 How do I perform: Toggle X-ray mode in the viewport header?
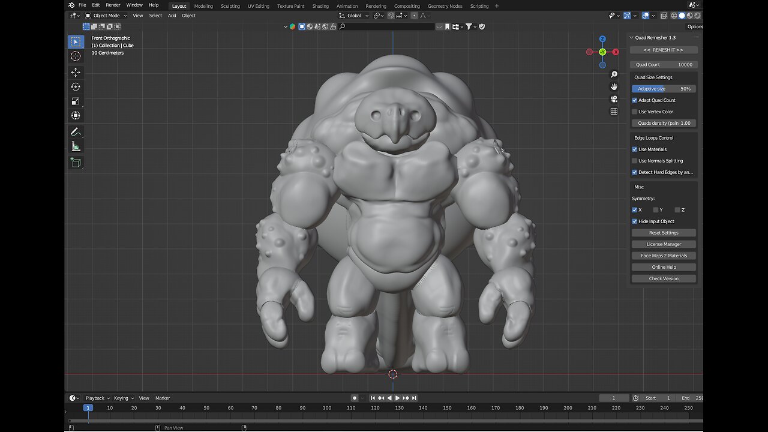[664, 16]
